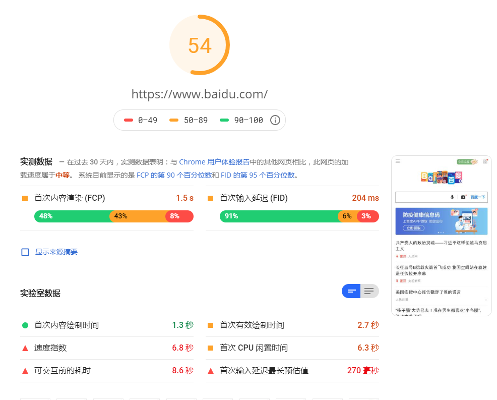Click the performance score 54 gauge
The width and height of the screenshot is (497, 400).
click(x=200, y=45)
